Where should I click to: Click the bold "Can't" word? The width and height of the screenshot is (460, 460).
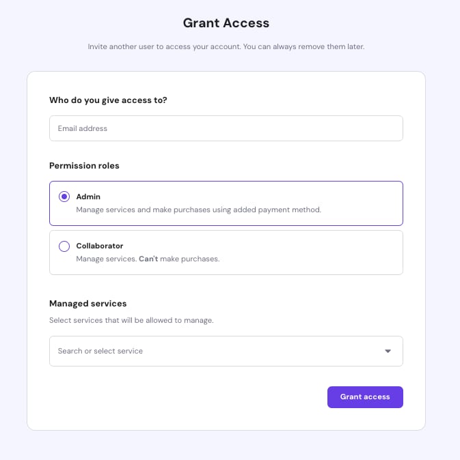point(148,259)
